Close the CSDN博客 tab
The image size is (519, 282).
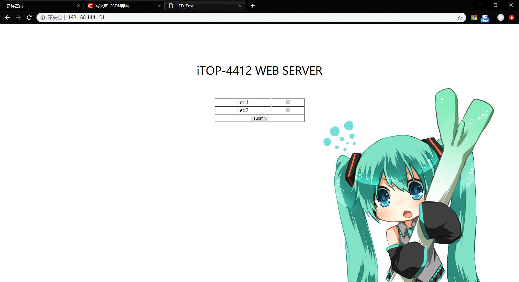click(x=159, y=6)
